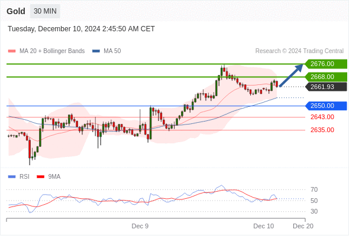349x236 pixels.
Task: Click the Research © 2024 Trading Central text
Action: pos(299,51)
